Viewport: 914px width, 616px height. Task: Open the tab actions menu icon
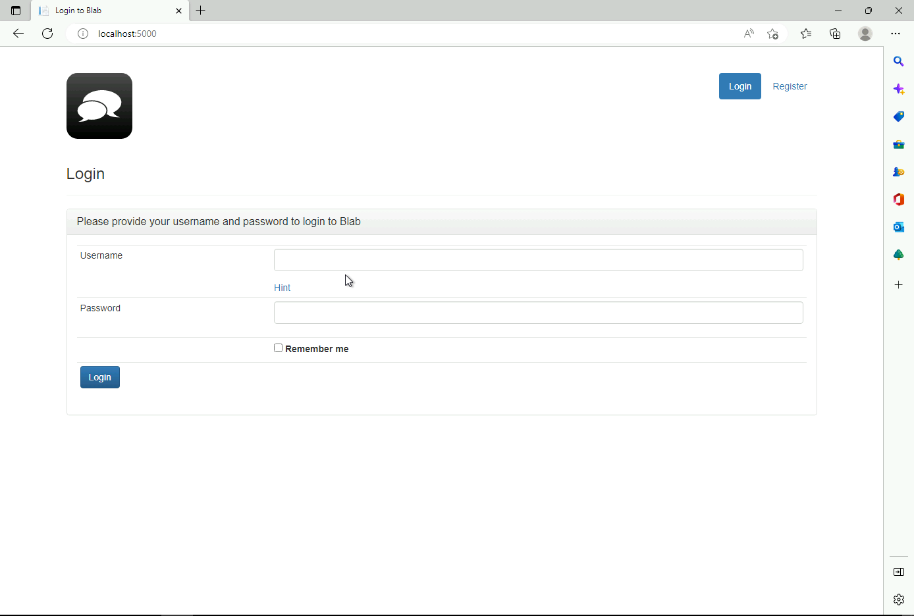[16, 11]
